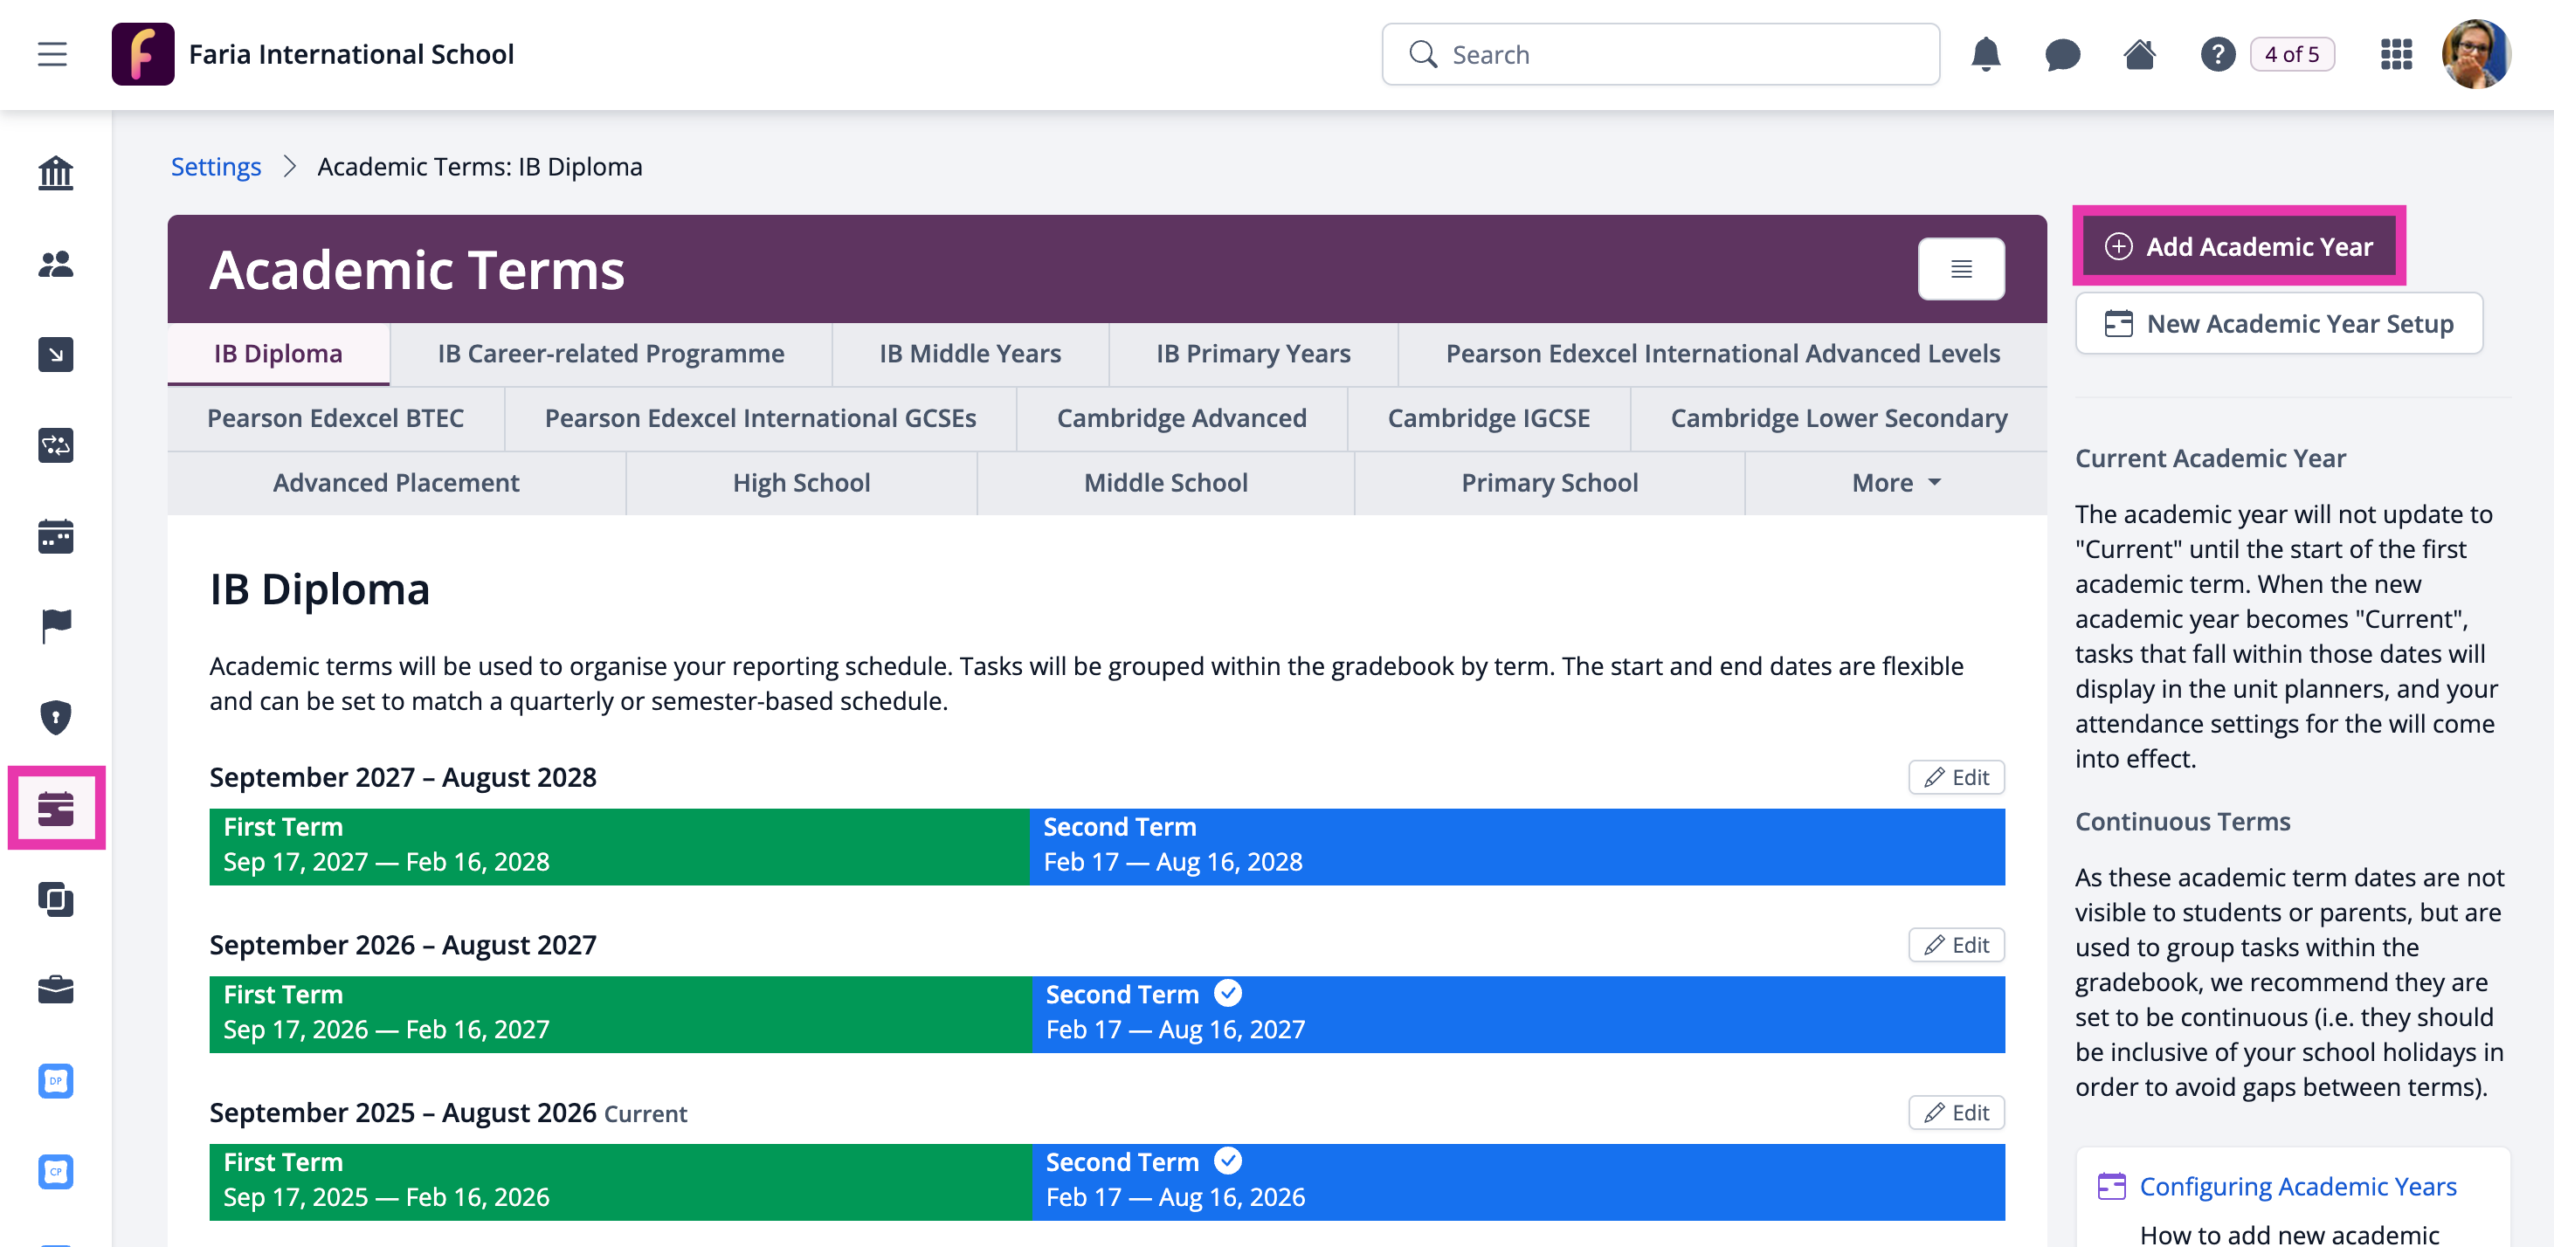Open the hamburger navigation menu

click(x=52, y=54)
